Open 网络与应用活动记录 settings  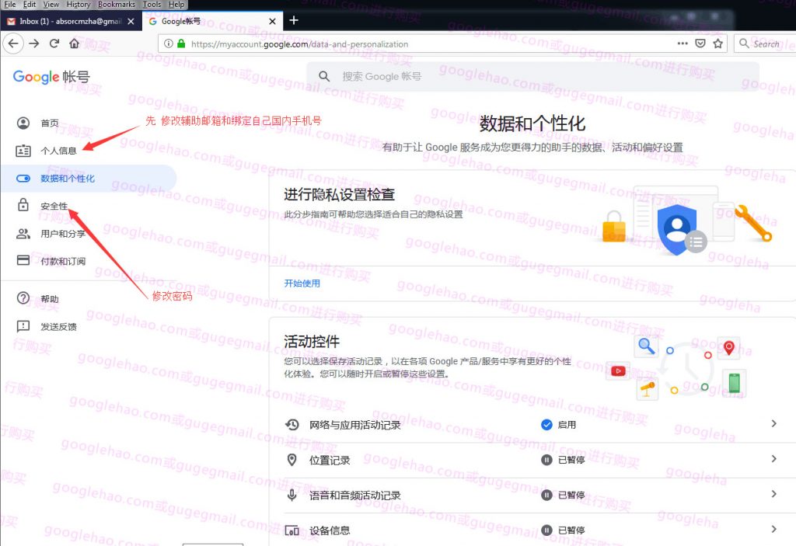[533, 425]
